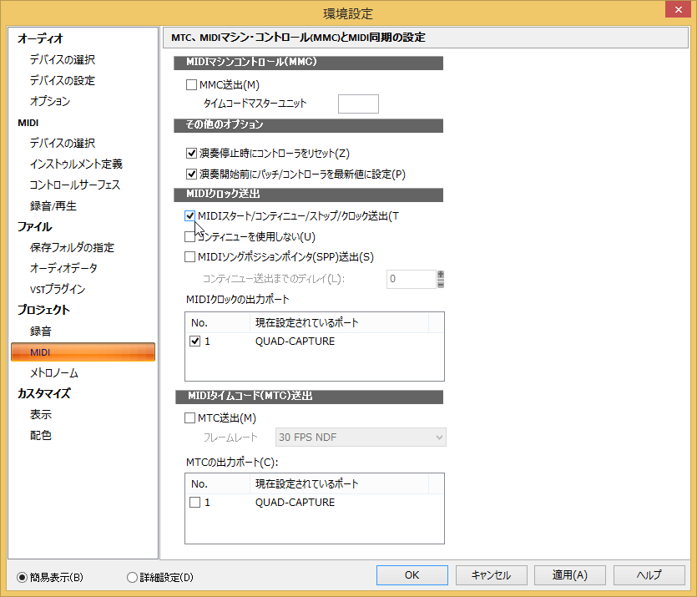Uncheck 演奏開始前にパッチ/コントローラを最新値に設定(P)
This screenshot has width=697, height=597.
coord(191,174)
